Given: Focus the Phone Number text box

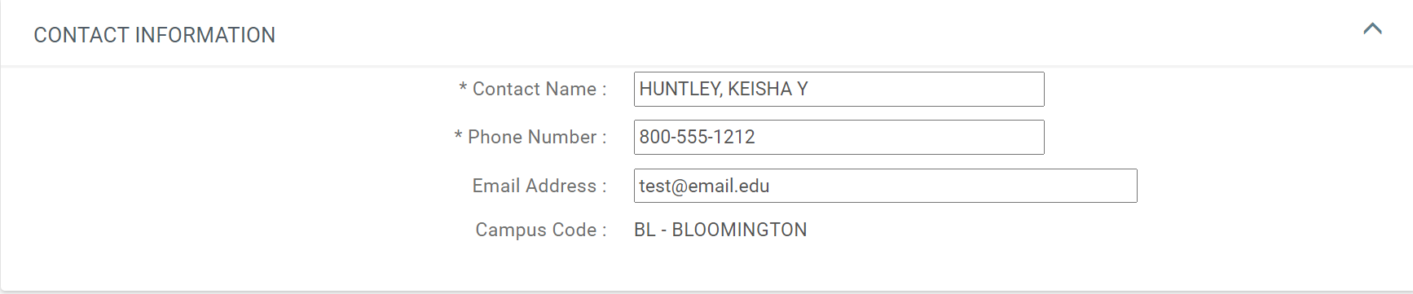Looking at the screenshot, I should [x=839, y=137].
